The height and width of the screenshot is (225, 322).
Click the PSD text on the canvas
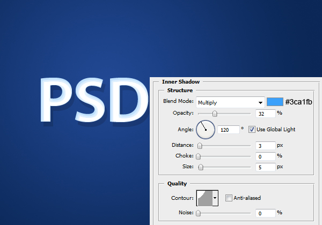click(x=94, y=100)
